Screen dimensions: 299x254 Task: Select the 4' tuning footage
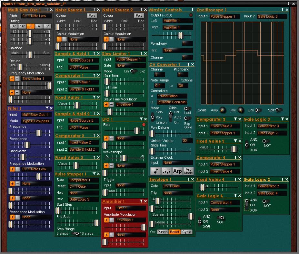coord(39,26)
